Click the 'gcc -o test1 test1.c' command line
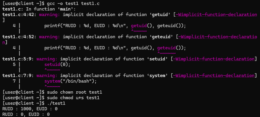The image size is (260, 117). tap(74, 4)
